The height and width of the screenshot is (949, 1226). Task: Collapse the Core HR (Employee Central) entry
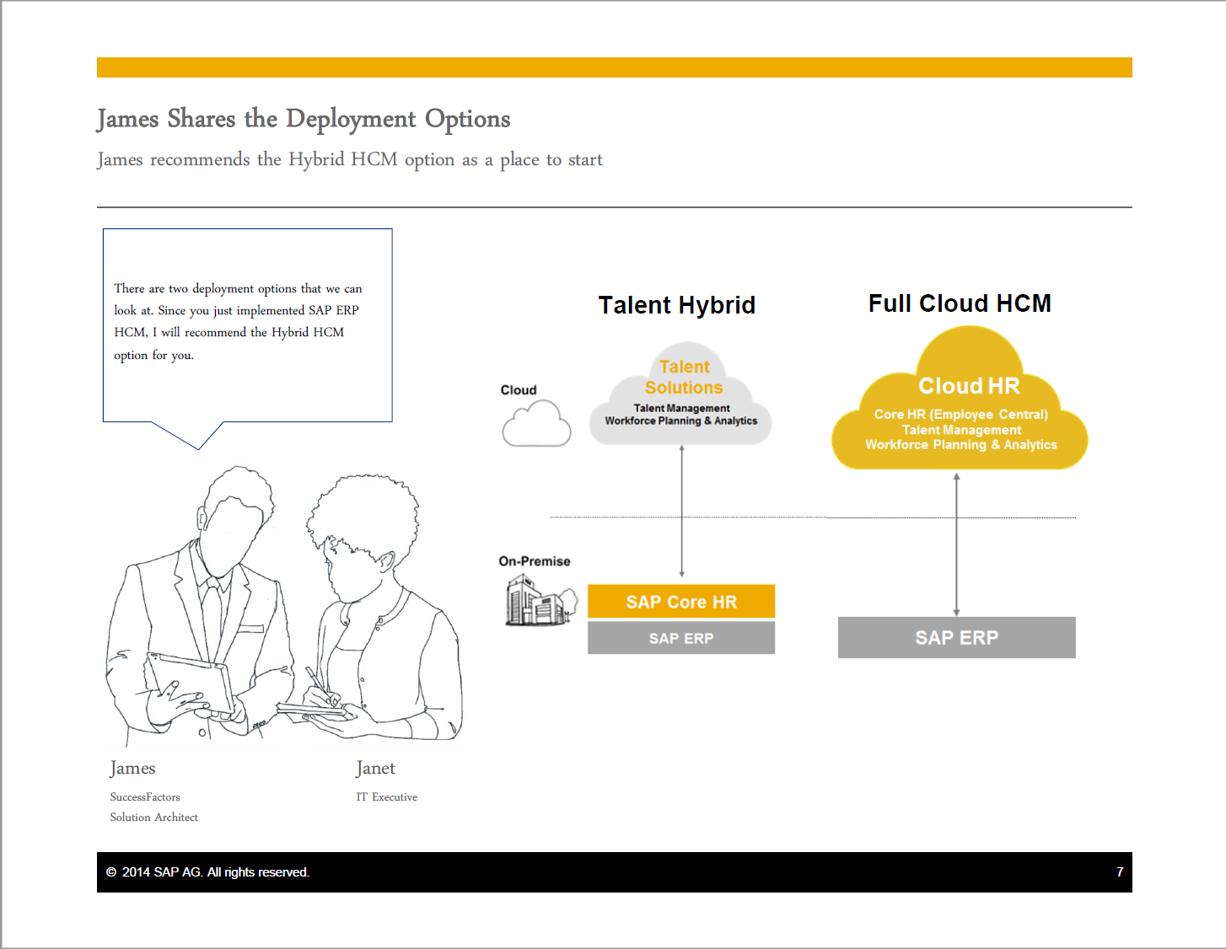point(960,415)
